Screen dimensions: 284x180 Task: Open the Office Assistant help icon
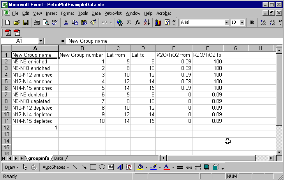pyautogui.click(x=167, y=23)
